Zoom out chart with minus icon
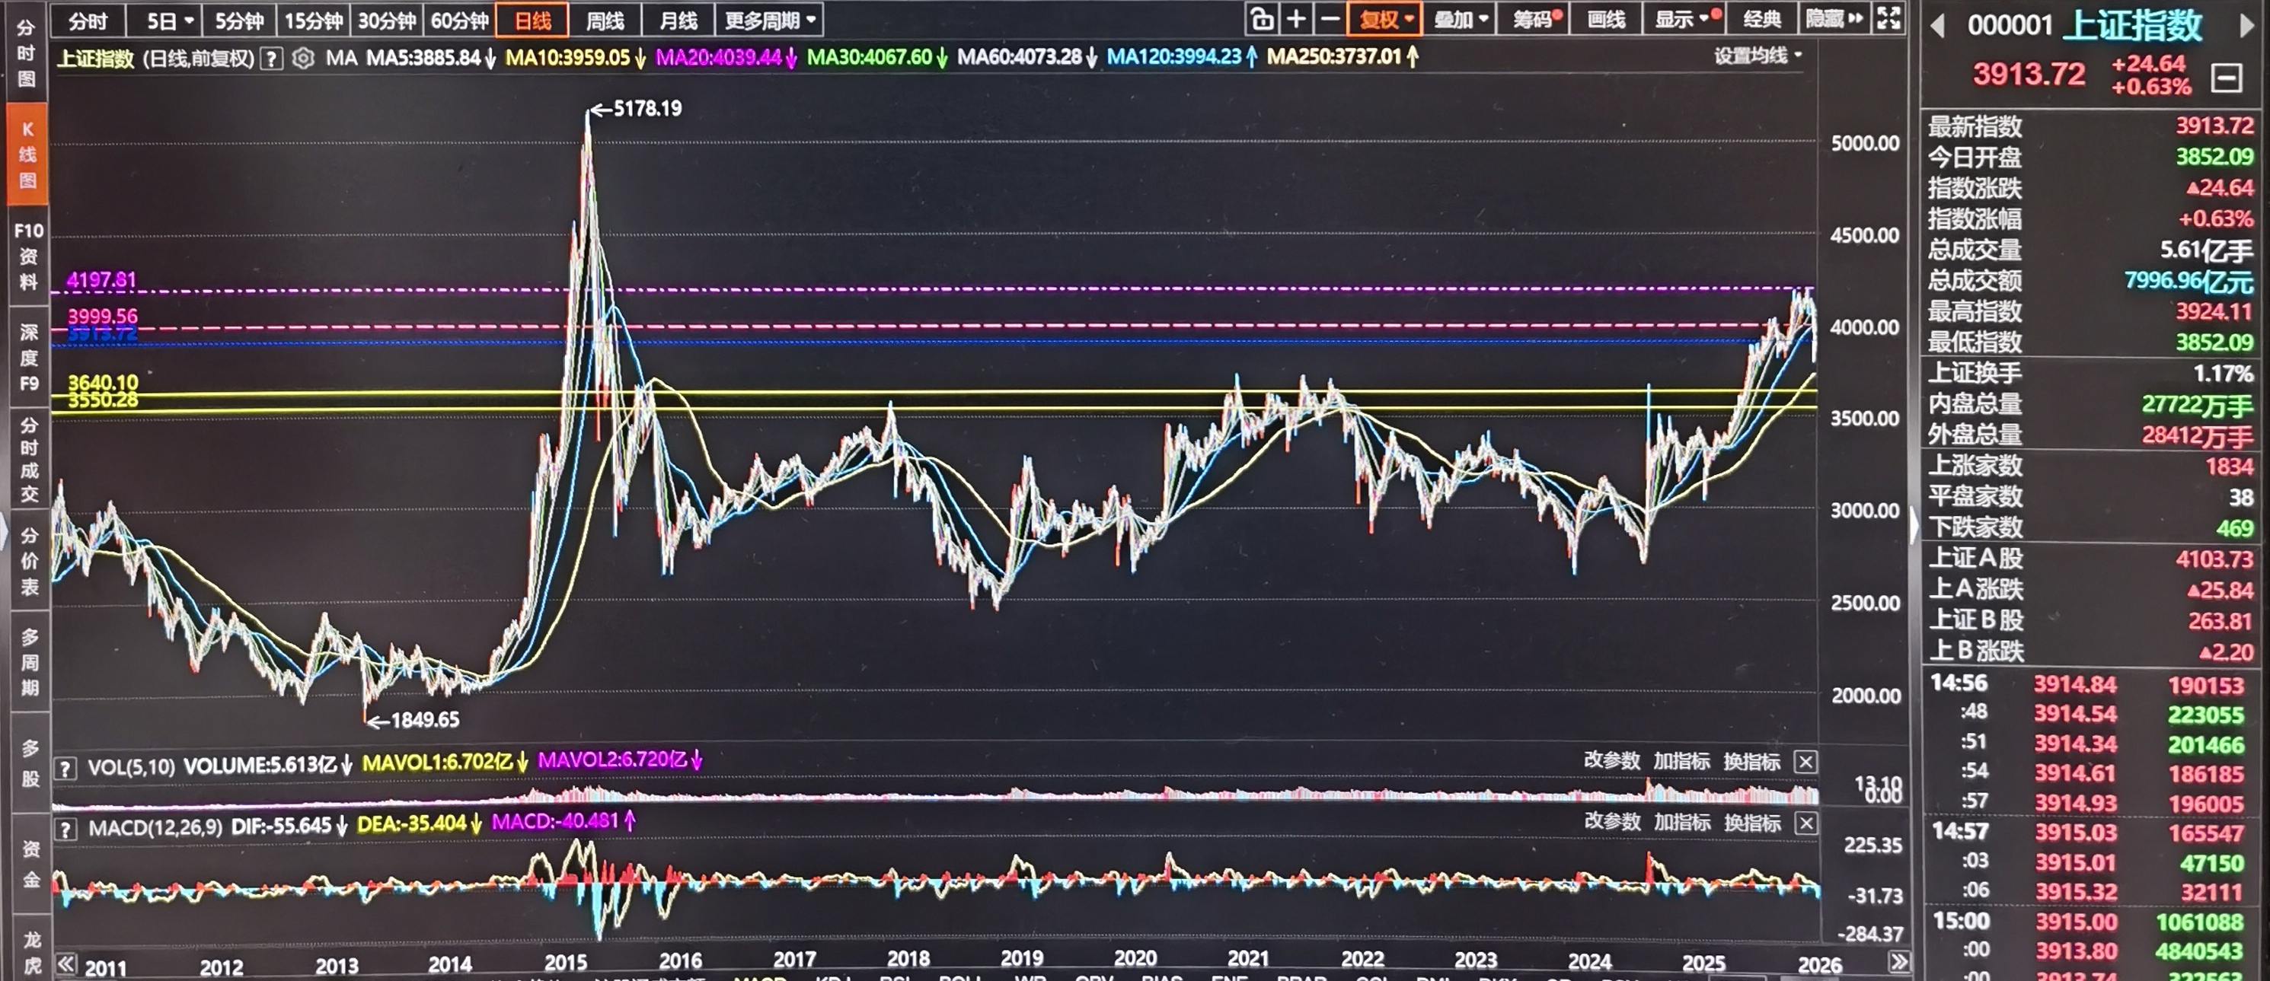Image resolution: width=2270 pixels, height=981 pixels. click(x=1330, y=18)
